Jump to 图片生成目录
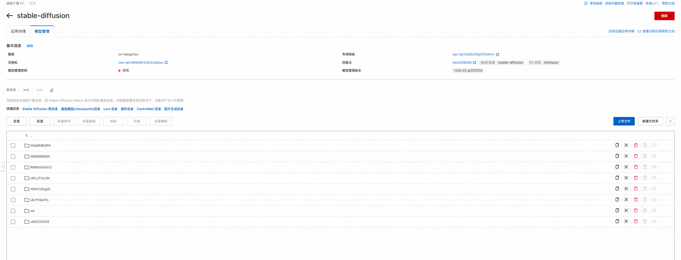Viewport: 681px width, 260px height. [174, 109]
